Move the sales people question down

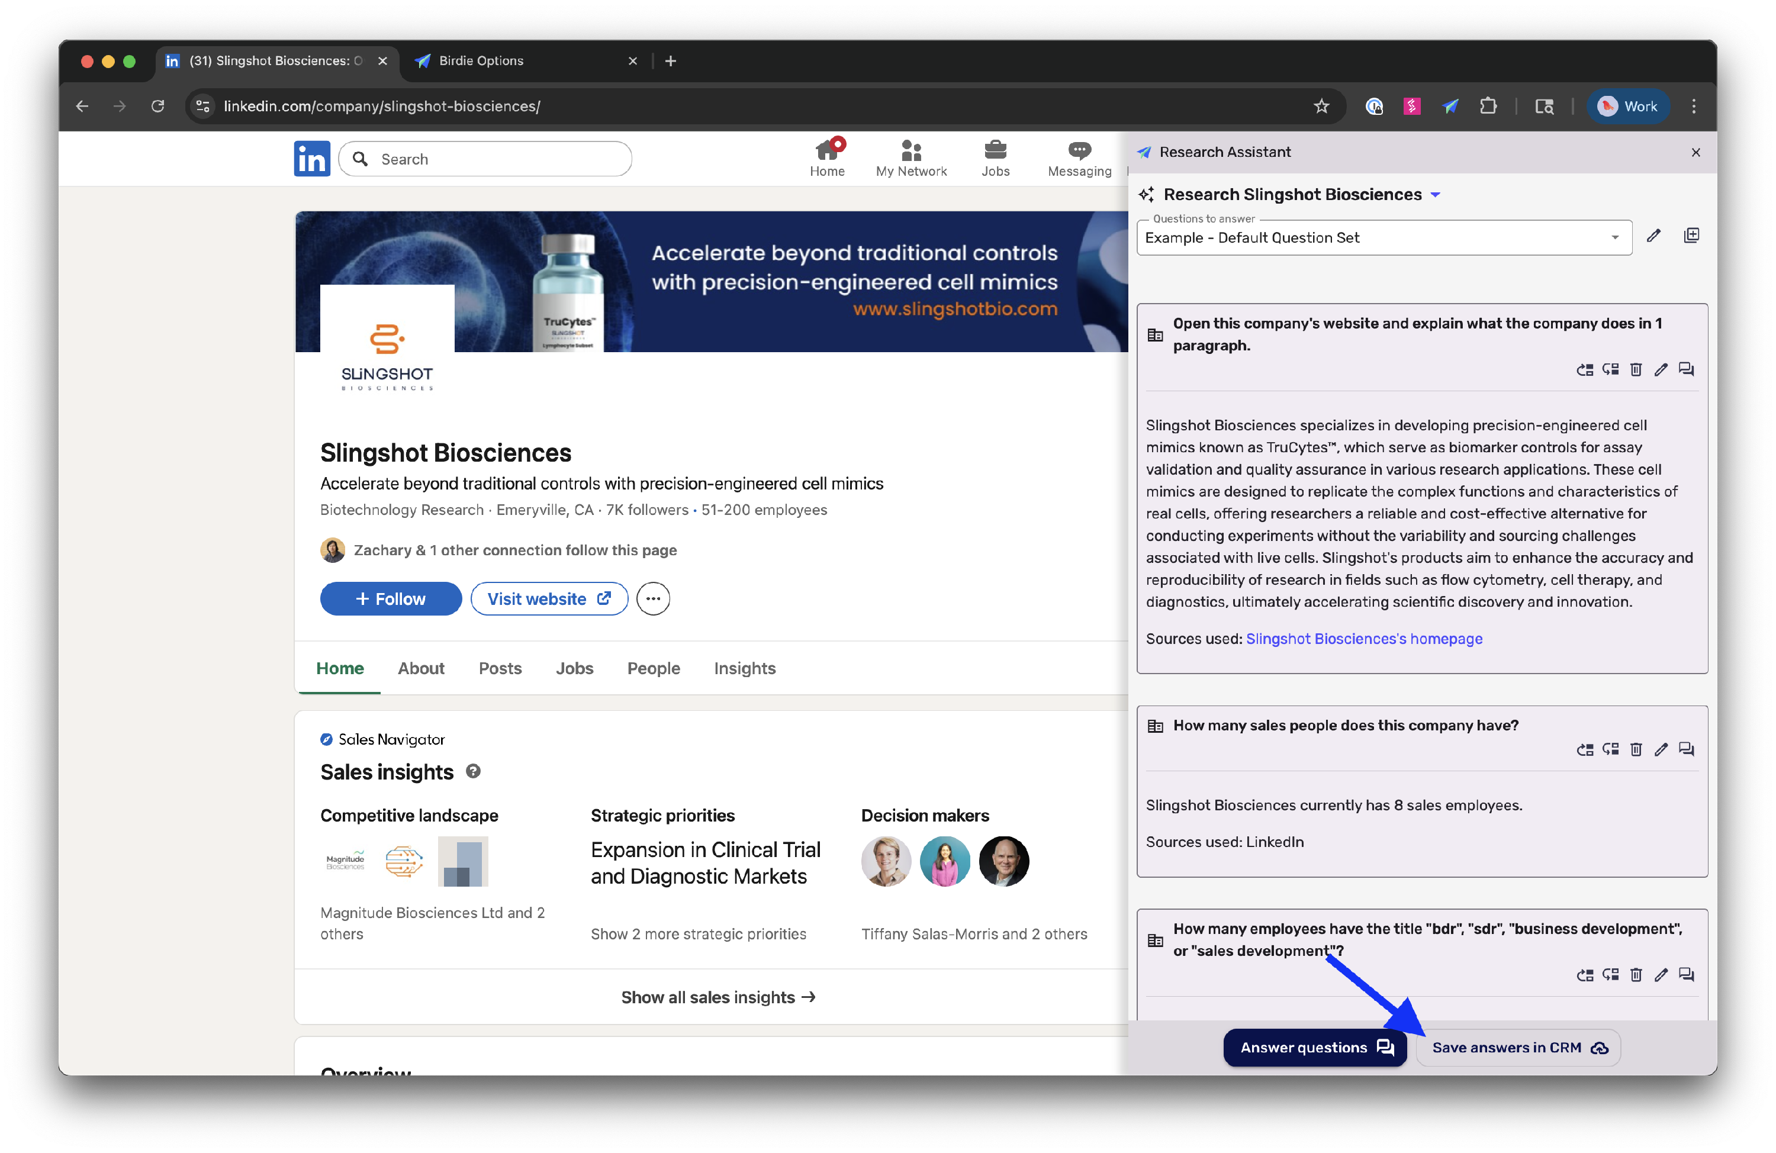(1610, 750)
